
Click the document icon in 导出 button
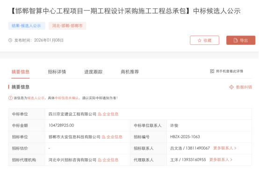pos(236,40)
